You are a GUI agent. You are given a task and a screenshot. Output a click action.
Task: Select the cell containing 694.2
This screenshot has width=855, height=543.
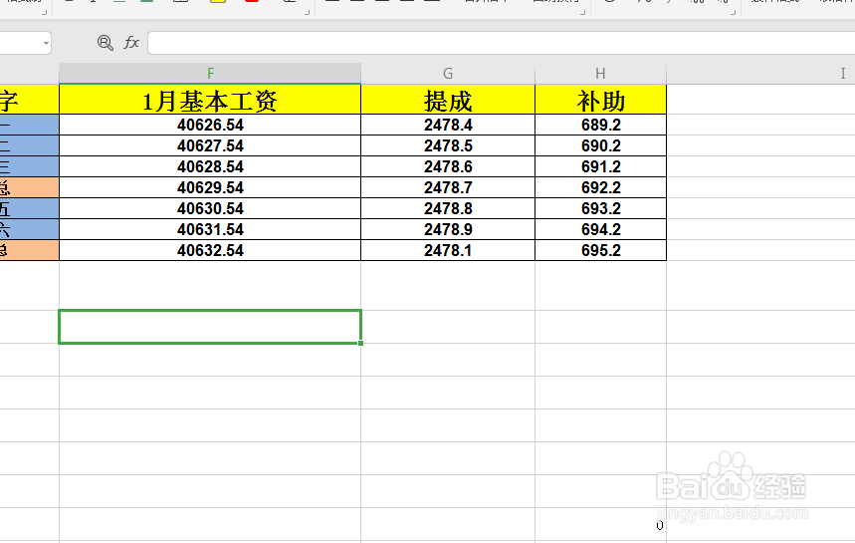600,229
